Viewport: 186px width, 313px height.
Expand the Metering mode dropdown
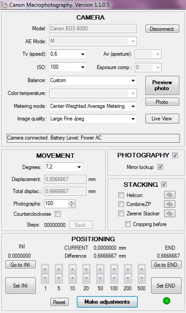click(x=93, y=106)
